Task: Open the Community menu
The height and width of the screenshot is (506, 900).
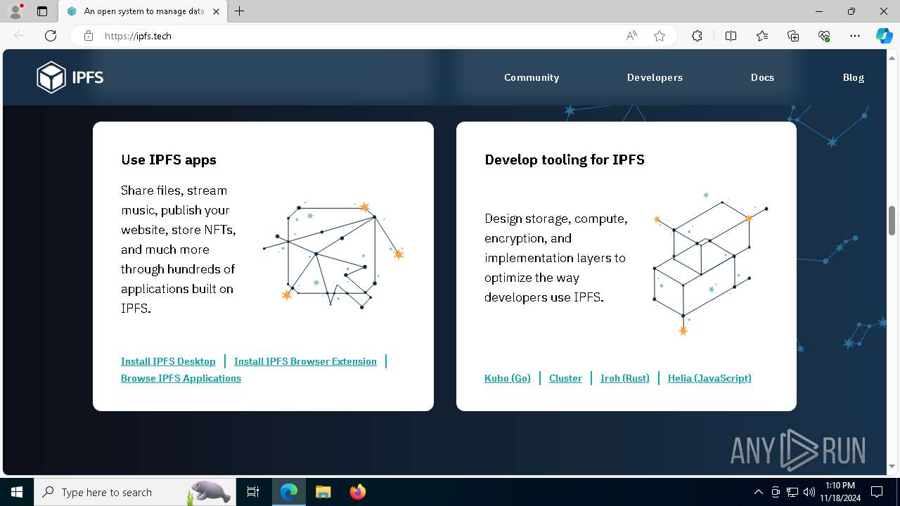Action: (x=532, y=77)
